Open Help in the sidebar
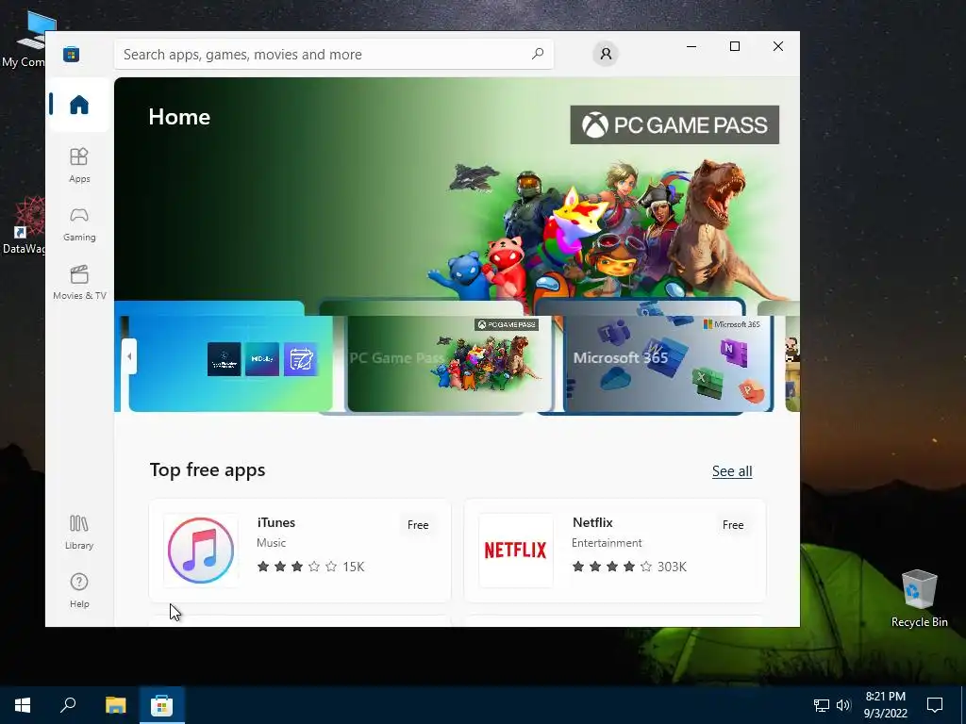Viewport: 966px width, 724px height. [79, 591]
